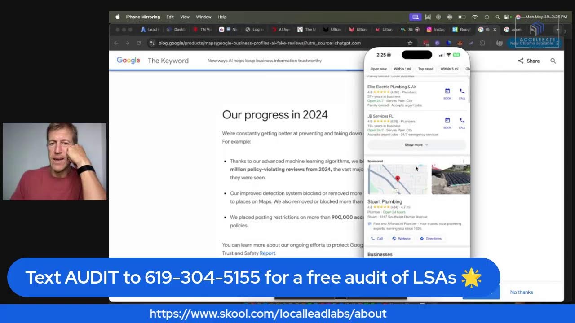Switch to the Instagram tab in Chrome
The height and width of the screenshot is (323, 575).
436,30
